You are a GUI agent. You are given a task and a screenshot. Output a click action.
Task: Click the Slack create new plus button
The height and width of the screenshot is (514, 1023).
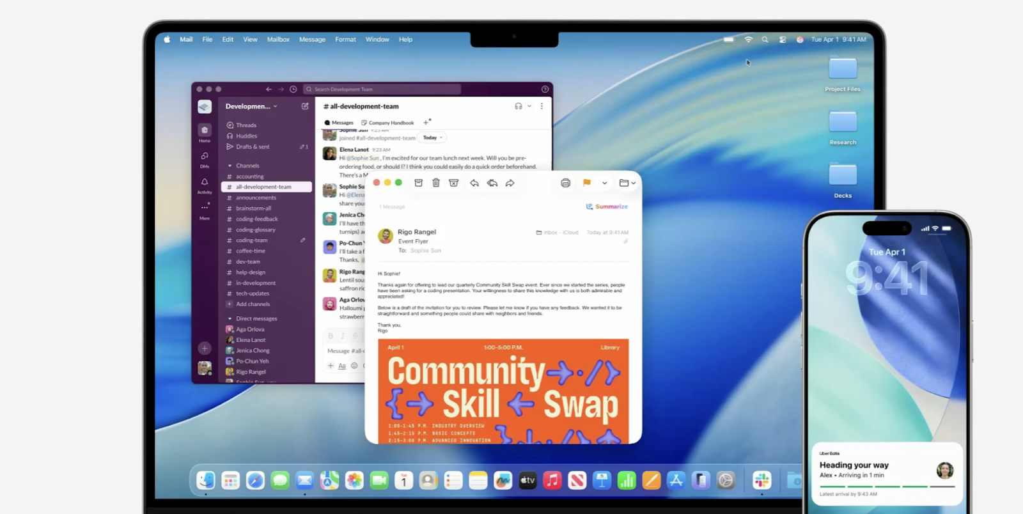click(x=205, y=348)
